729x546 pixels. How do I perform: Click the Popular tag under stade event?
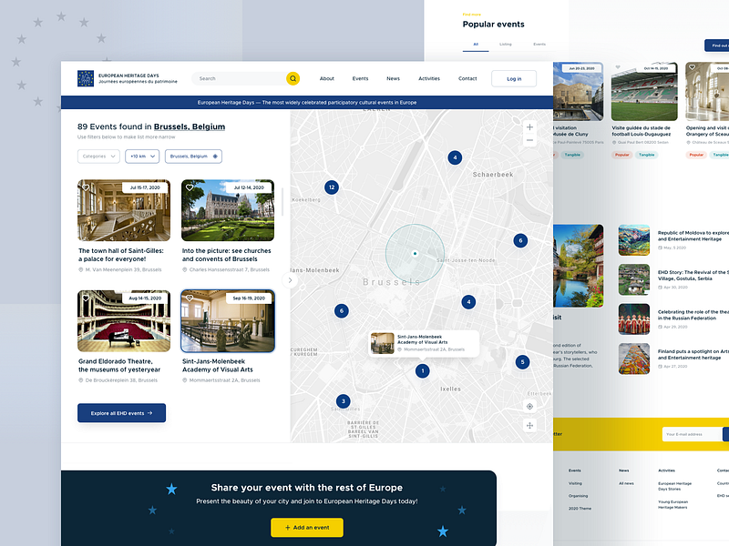pyautogui.click(x=621, y=155)
